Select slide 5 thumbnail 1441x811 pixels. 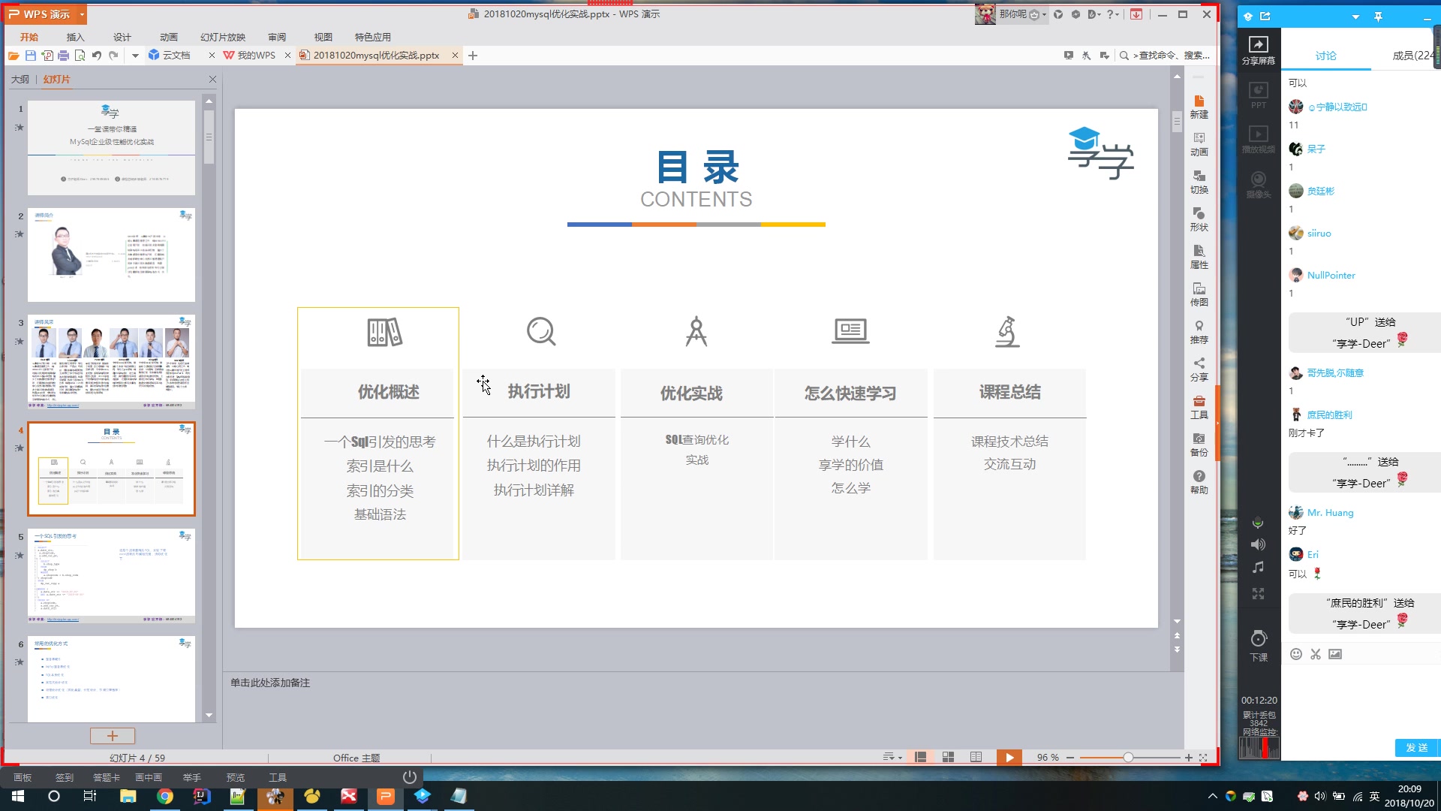point(111,576)
